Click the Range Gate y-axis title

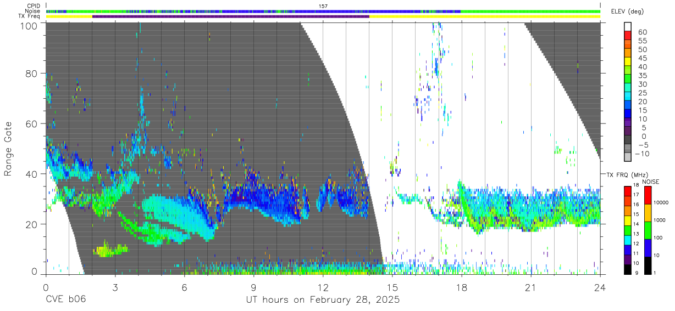[x=9, y=149]
